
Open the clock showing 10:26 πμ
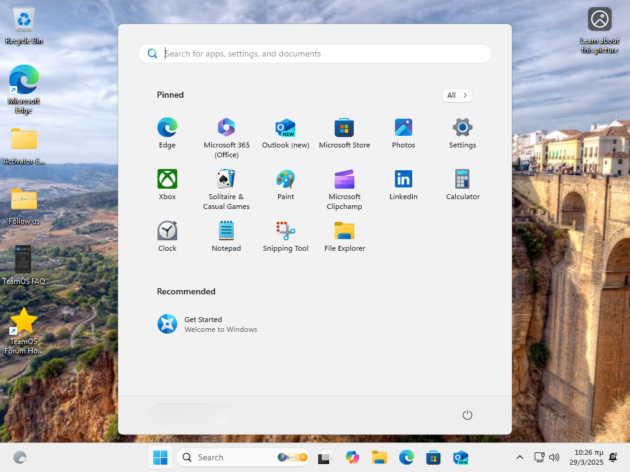coord(586,457)
